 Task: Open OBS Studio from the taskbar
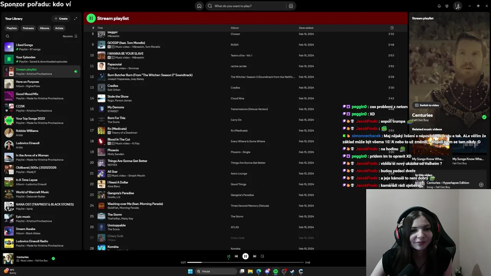click(284, 271)
